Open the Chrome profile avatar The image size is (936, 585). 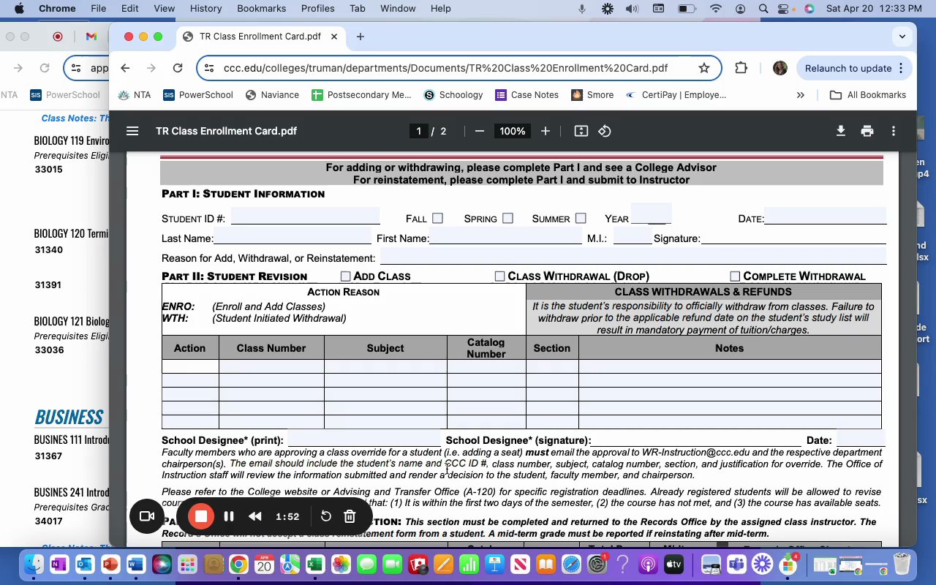(x=780, y=68)
